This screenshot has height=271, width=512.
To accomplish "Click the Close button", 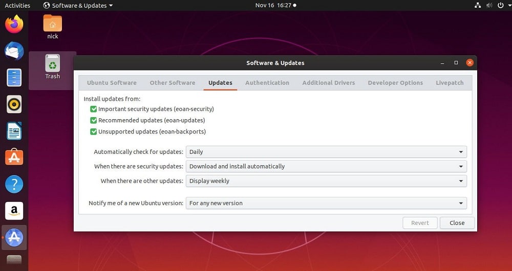I will click(457, 223).
